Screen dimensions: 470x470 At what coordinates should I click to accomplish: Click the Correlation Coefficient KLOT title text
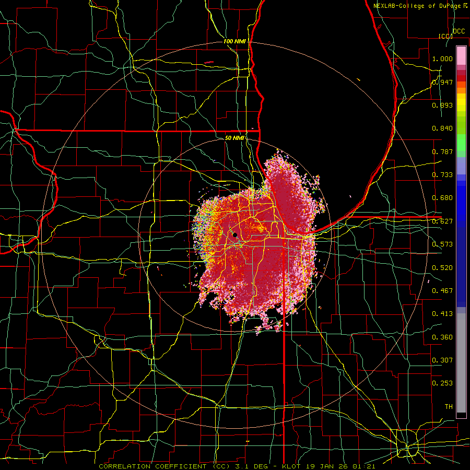(237, 466)
